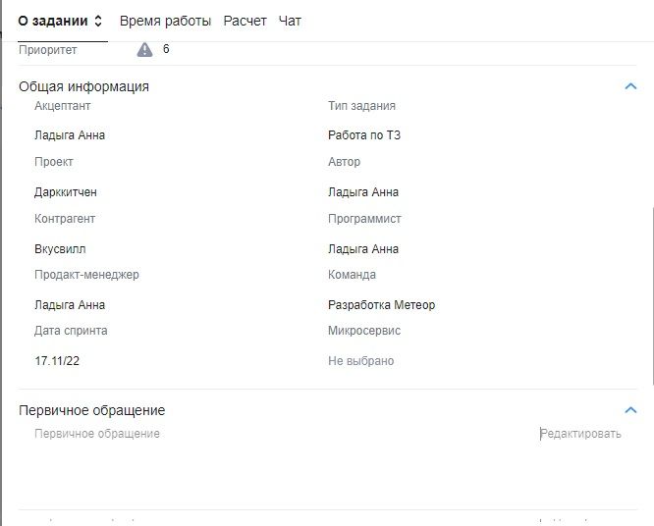Select Микросервис field showing Не выбрано
Image resolution: width=654 pixels, height=526 pixels.
(360, 361)
